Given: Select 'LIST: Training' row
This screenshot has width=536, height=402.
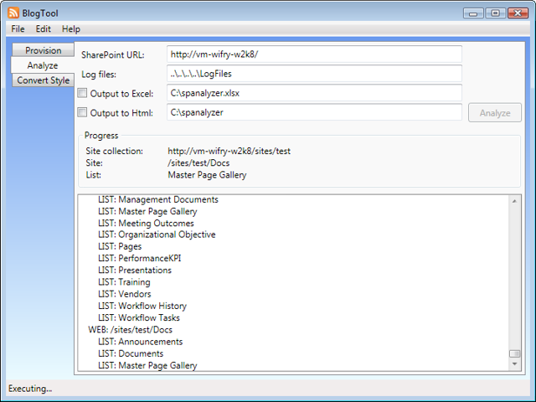Looking at the screenshot, I should point(124,282).
